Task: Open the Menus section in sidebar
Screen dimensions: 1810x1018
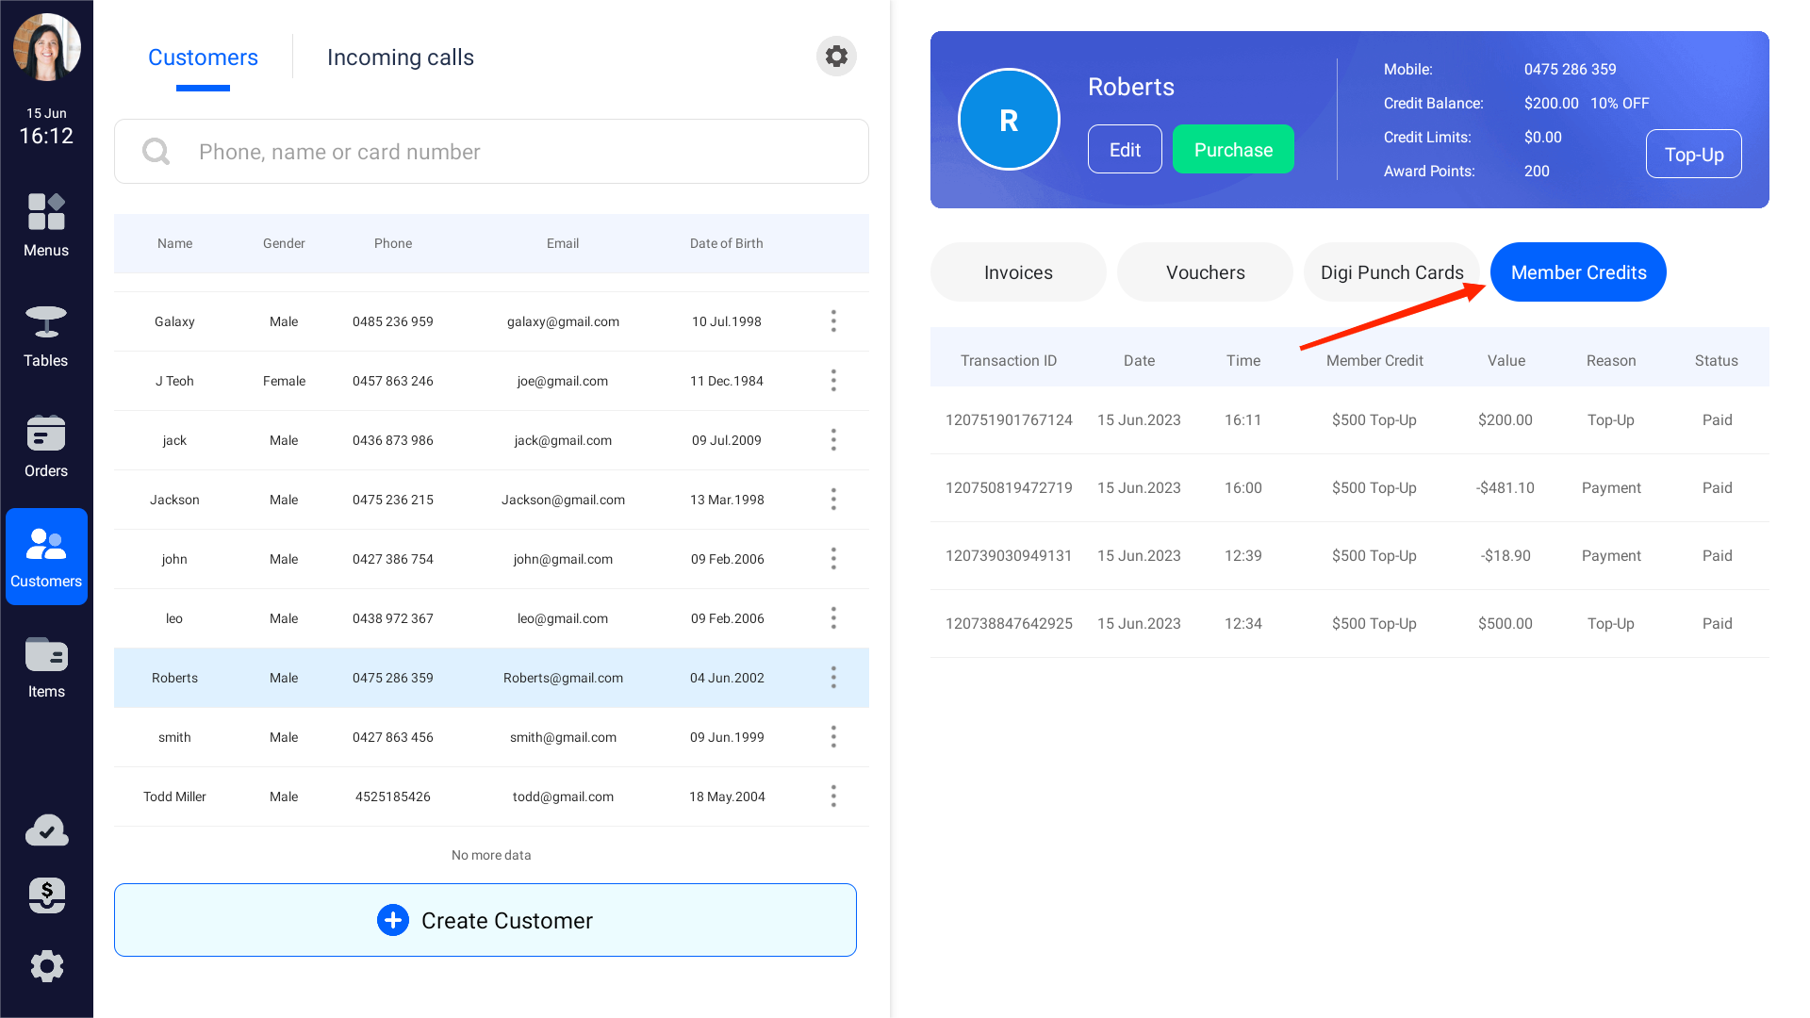Action: (46, 225)
